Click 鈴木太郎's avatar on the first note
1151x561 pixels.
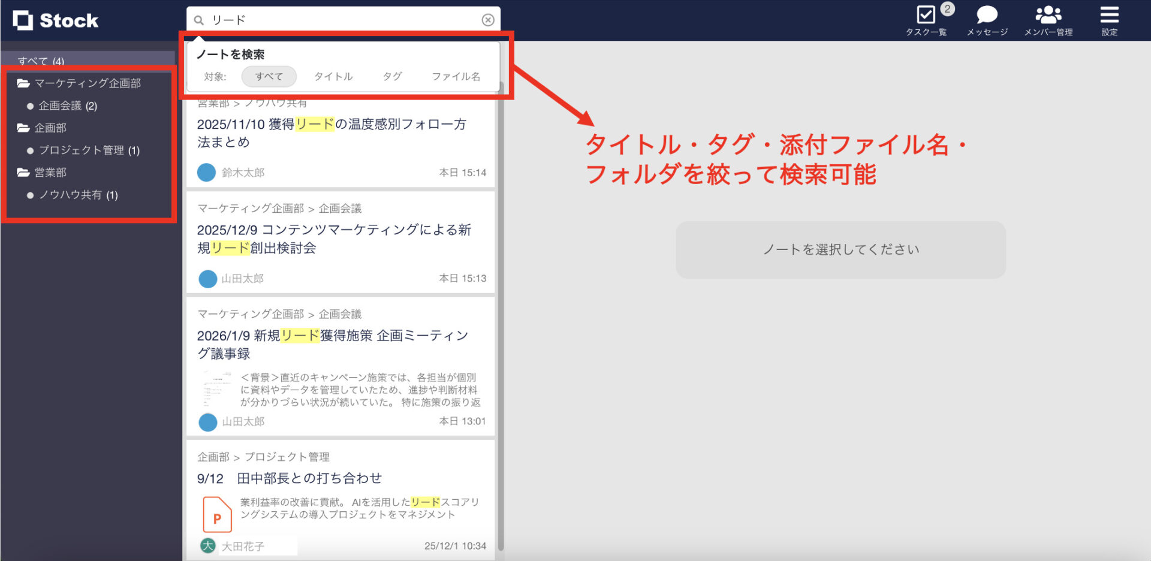[206, 172]
